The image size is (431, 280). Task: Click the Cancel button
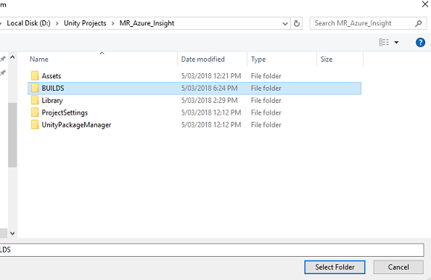coord(398,267)
